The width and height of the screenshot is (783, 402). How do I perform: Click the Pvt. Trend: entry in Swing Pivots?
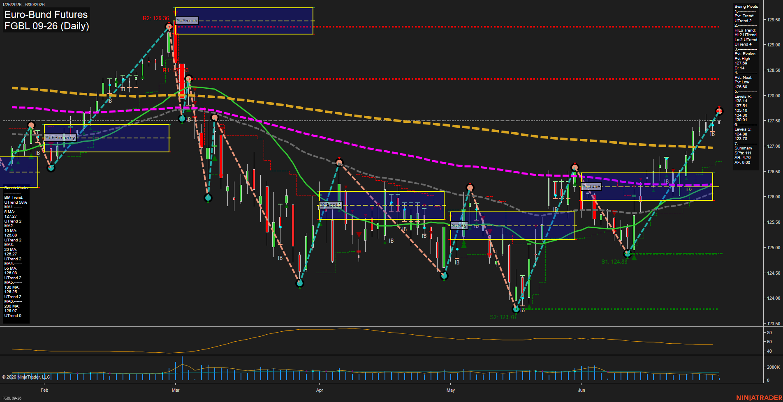744,16
